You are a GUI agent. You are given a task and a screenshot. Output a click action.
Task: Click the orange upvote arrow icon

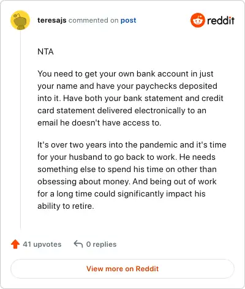pos(15,244)
